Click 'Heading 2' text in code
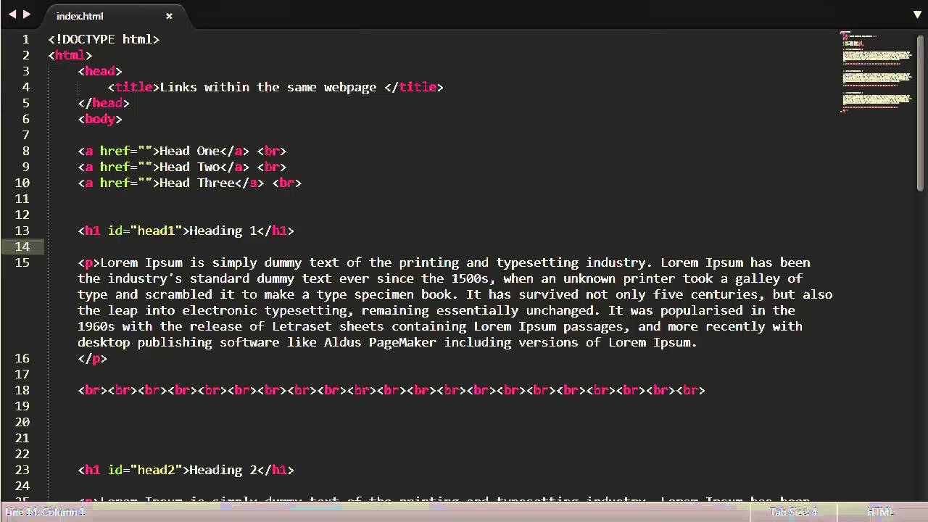Viewport: 928px width, 522px height. tap(223, 470)
